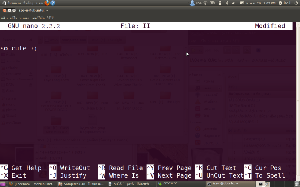
Task: Open the USA keyboard layout indicator
Action: [199, 3]
